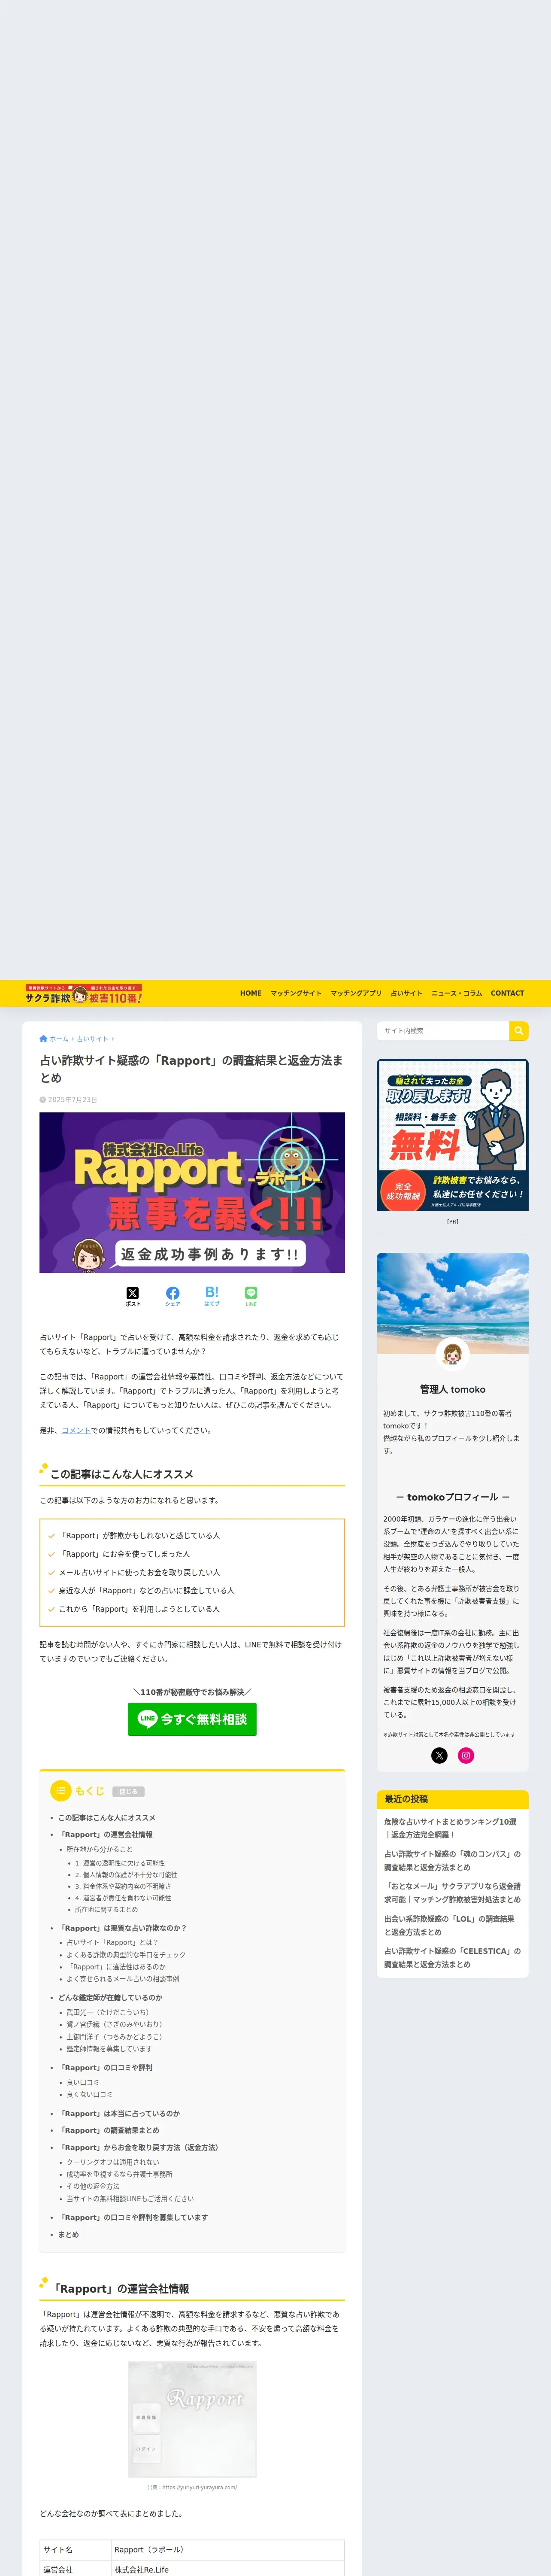Open the 占いサイト header menu item
This screenshot has height=2576, width=551.
tap(406, 993)
